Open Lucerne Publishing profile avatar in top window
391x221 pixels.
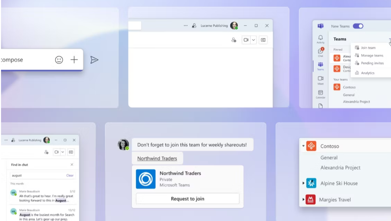click(x=234, y=25)
